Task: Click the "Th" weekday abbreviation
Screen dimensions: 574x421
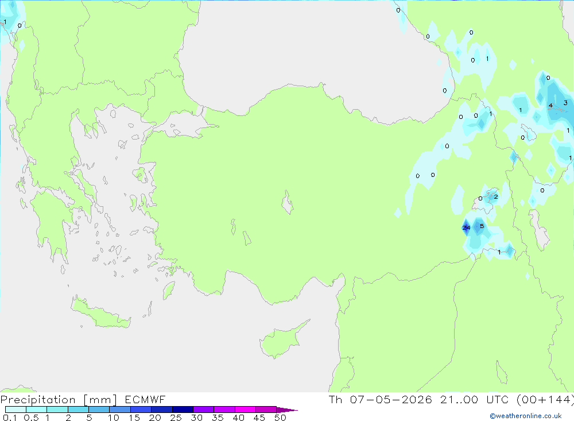Action: (335, 399)
